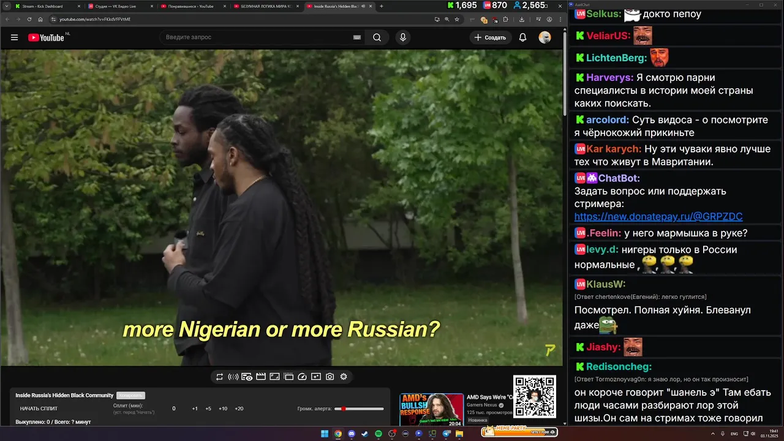Open the YouTube hamburger guide menu
The height and width of the screenshot is (441, 784).
14,37
